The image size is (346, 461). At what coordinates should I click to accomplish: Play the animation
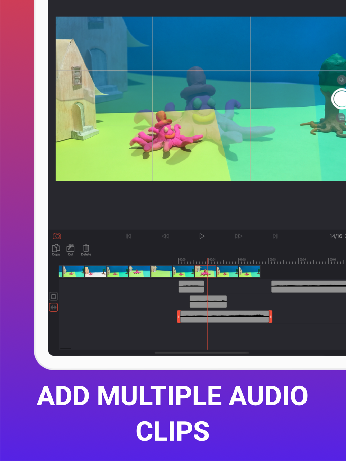(x=202, y=236)
